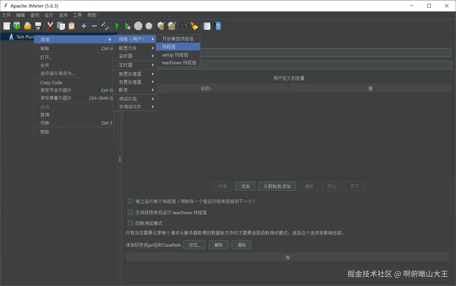
Task: Click the Collapse all minus icon
Action: coord(94,26)
